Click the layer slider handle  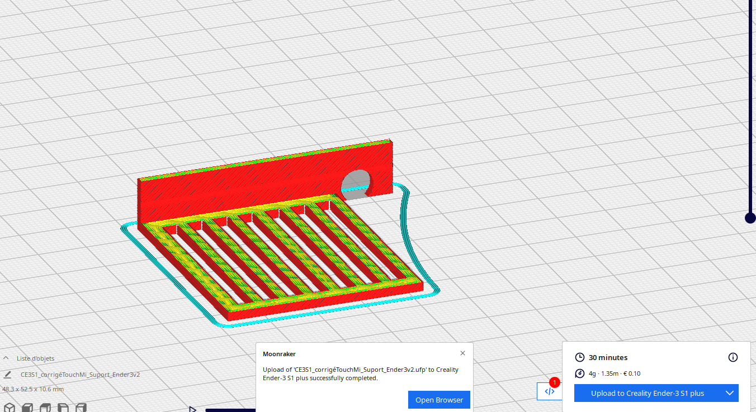pos(750,218)
